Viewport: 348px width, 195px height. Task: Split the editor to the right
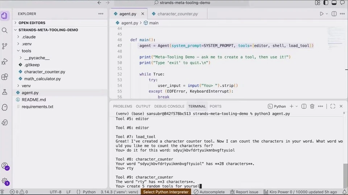334,14
